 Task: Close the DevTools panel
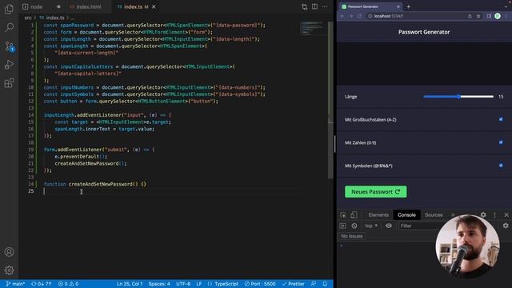pos(506,215)
